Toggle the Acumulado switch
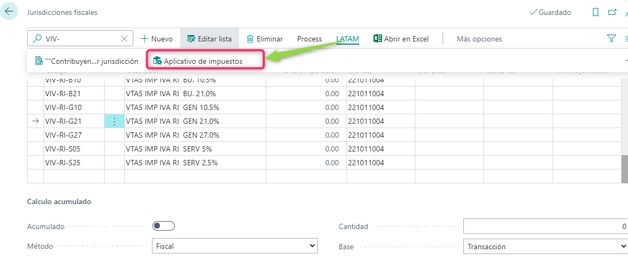Viewport: 628px width, 262px height. click(164, 226)
